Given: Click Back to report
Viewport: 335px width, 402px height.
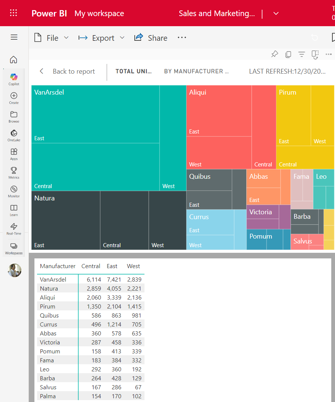Looking at the screenshot, I should point(73,71).
